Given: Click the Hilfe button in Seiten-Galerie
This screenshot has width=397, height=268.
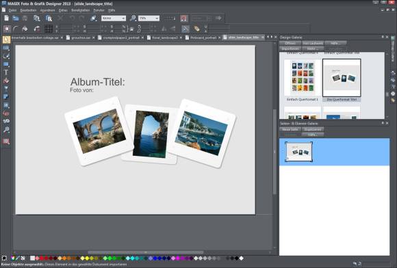Looking at the screenshot, I should [x=313, y=135].
